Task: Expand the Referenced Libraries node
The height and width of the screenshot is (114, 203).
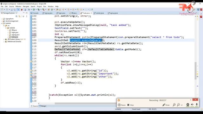Action: (x=4, y=41)
